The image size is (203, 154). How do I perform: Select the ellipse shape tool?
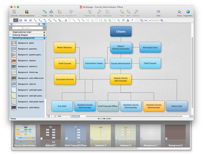point(26,20)
